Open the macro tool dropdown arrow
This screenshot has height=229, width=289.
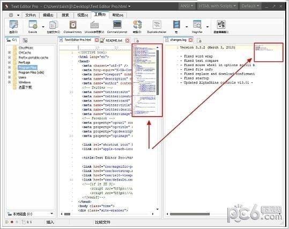(187, 27)
